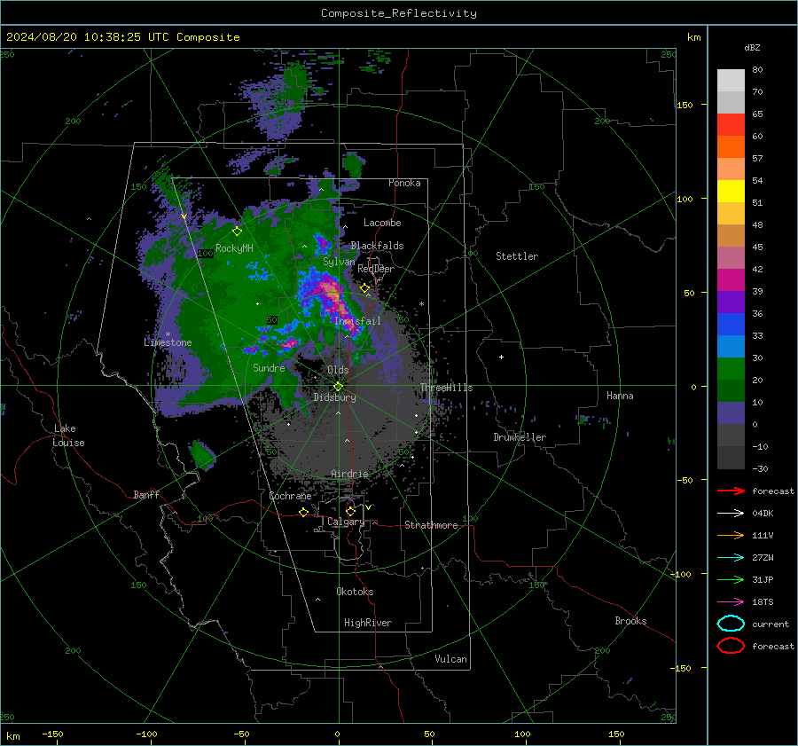Click the Okotoks city label
798x746 pixels.
coord(355,593)
